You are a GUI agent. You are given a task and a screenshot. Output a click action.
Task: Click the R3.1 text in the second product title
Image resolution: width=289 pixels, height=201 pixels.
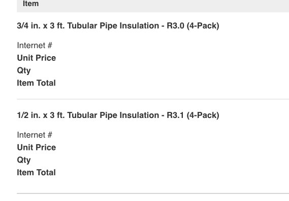pos(175,115)
